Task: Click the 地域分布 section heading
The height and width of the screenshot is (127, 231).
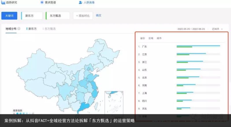Action: click(11, 29)
